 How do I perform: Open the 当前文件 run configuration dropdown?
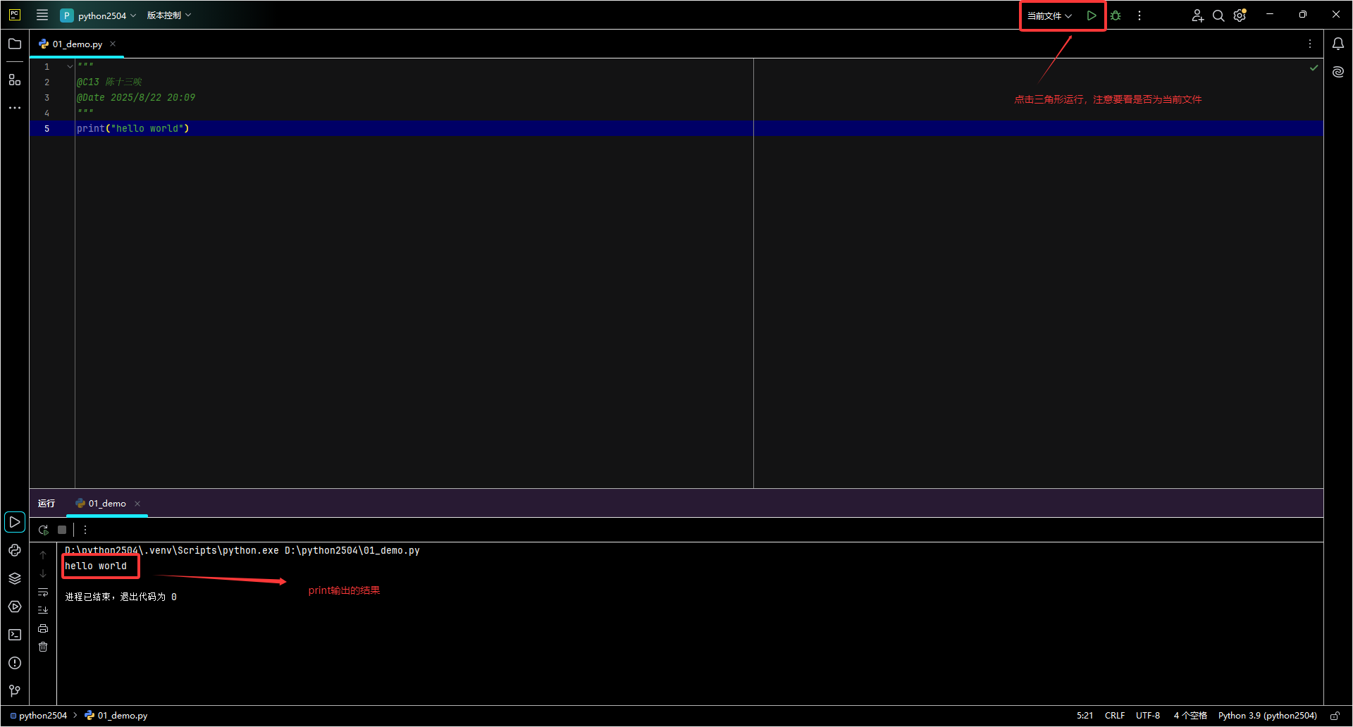click(x=1049, y=15)
